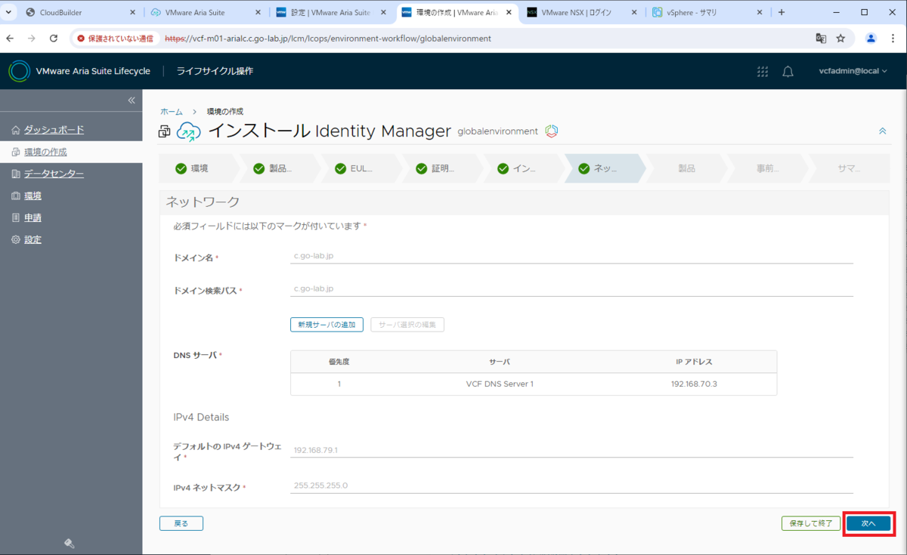This screenshot has width=907, height=555.
Task: Click the browser forward arrow
Action: [x=32, y=39]
